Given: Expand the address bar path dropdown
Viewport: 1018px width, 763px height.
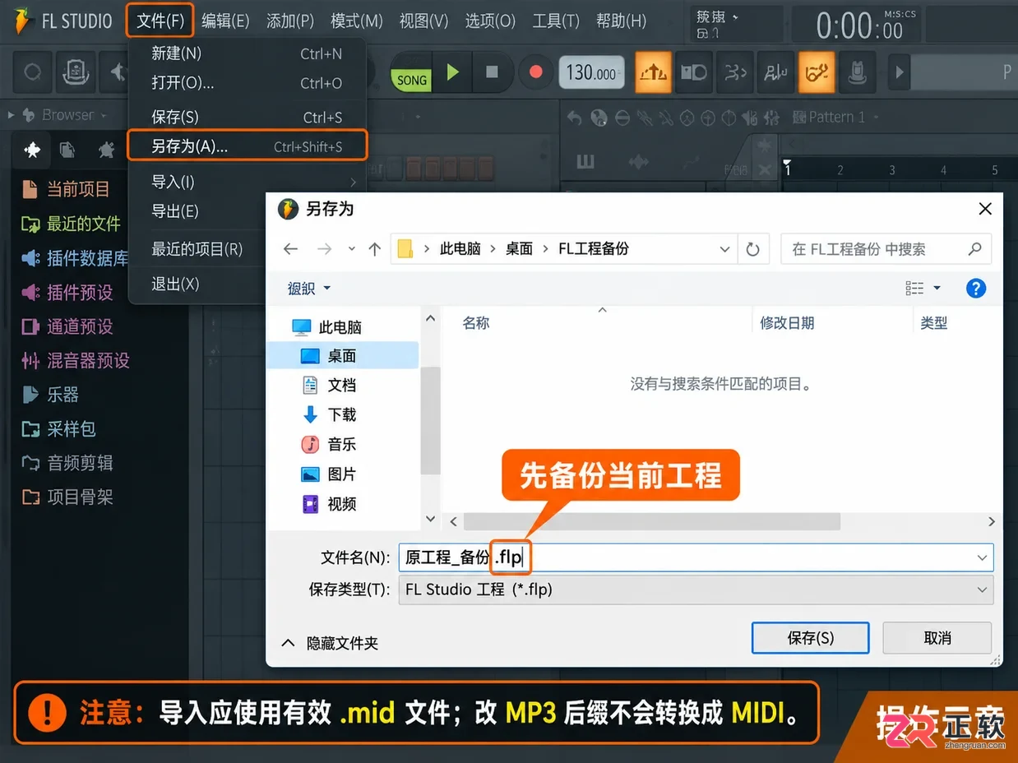Looking at the screenshot, I should pyautogui.click(x=724, y=249).
